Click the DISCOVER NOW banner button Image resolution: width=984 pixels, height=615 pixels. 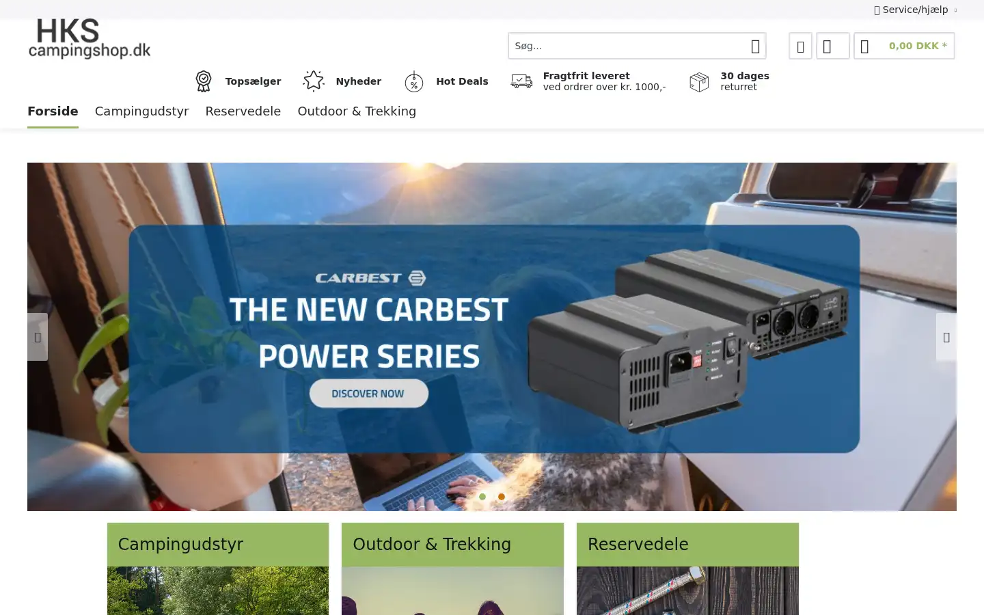(x=369, y=394)
